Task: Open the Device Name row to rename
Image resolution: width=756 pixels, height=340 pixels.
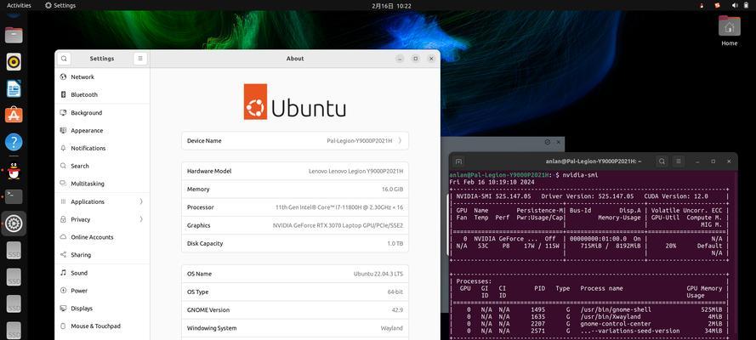Action: click(x=295, y=141)
